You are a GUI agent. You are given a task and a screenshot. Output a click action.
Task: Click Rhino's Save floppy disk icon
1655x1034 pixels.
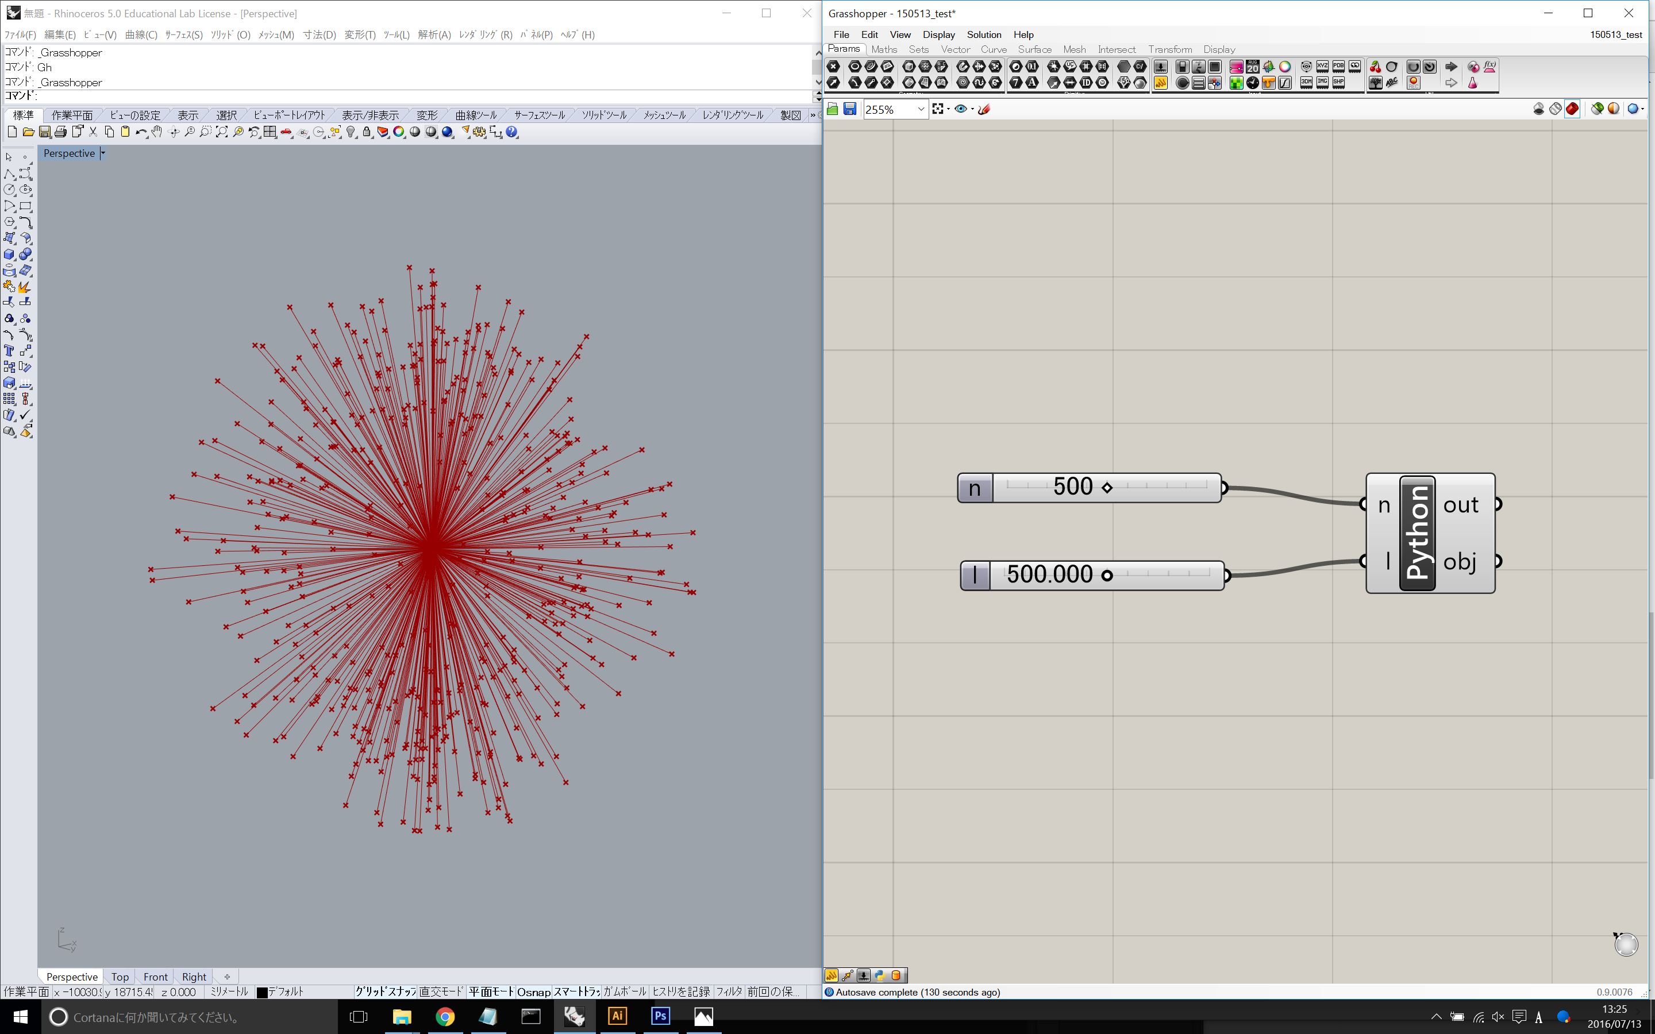(44, 132)
